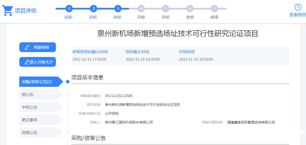Click the 项目详情 header title
Screen dimensions: 306x145
tap(25, 10)
